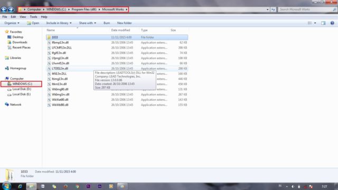Image resolution: width=338 pixels, height=190 pixels.
Task: Click the large folder thumbnail in details pane
Action: click(10, 175)
